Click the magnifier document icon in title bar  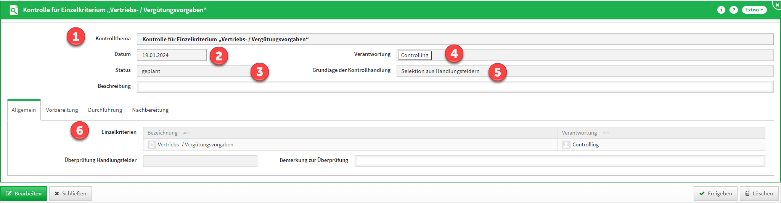(14, 10)
